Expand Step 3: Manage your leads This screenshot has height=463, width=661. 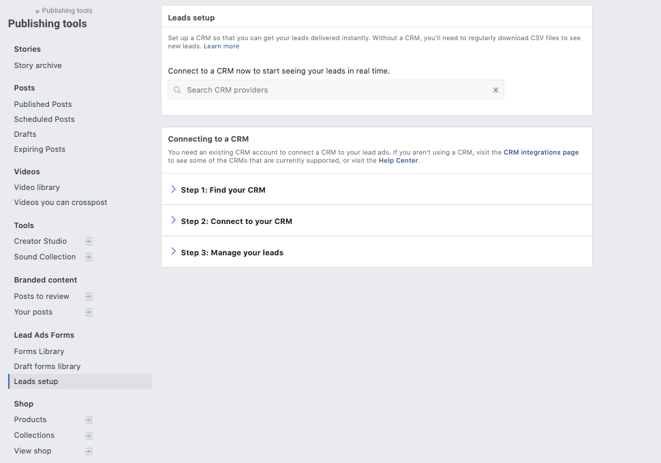[232, 253]
